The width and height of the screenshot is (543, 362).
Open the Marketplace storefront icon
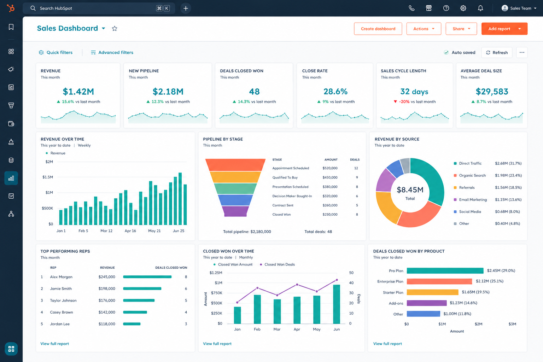[x=429, y=8]
